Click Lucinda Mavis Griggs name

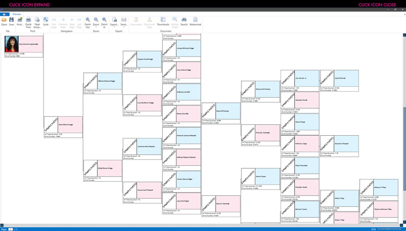click(145, 103)
